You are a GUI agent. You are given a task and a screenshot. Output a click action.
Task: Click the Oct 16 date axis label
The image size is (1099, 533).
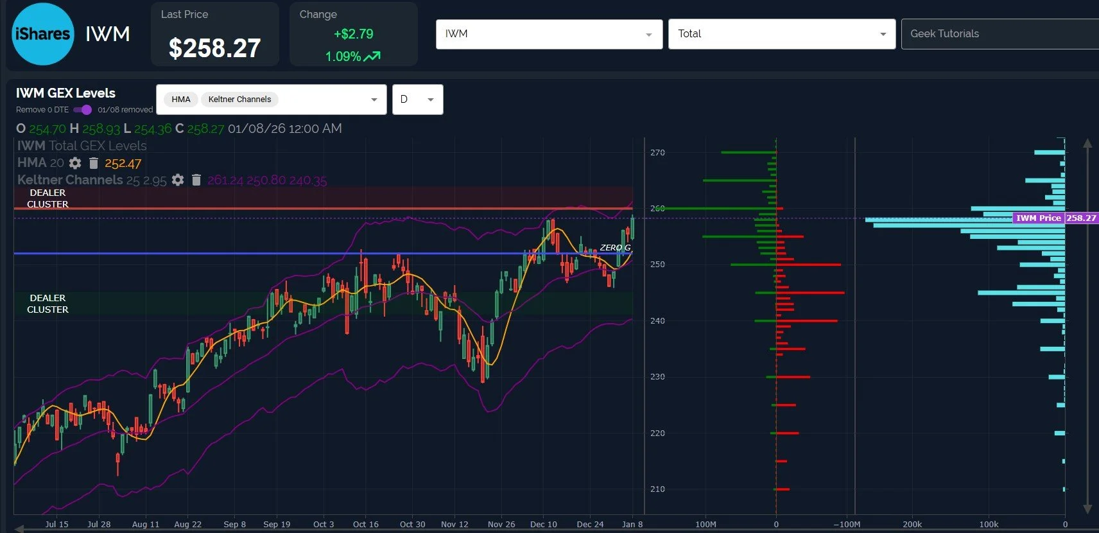pyautogui.click(x=366, y=524)
